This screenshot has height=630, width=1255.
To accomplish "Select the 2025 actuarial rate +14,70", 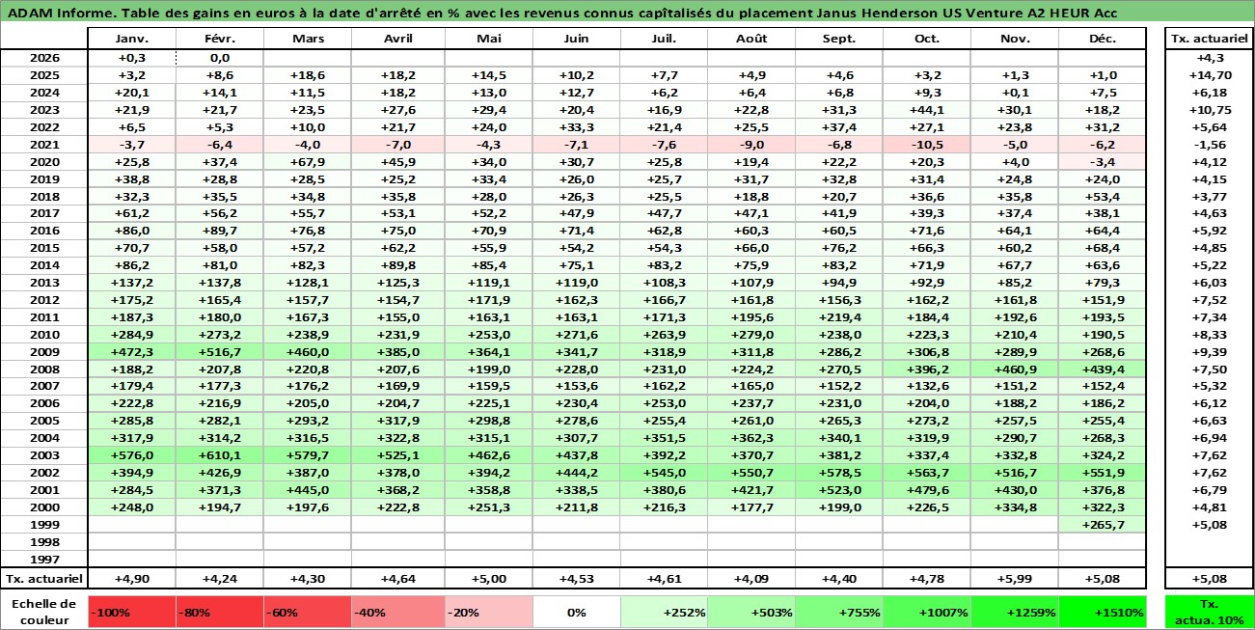I will click(1208, 75).
